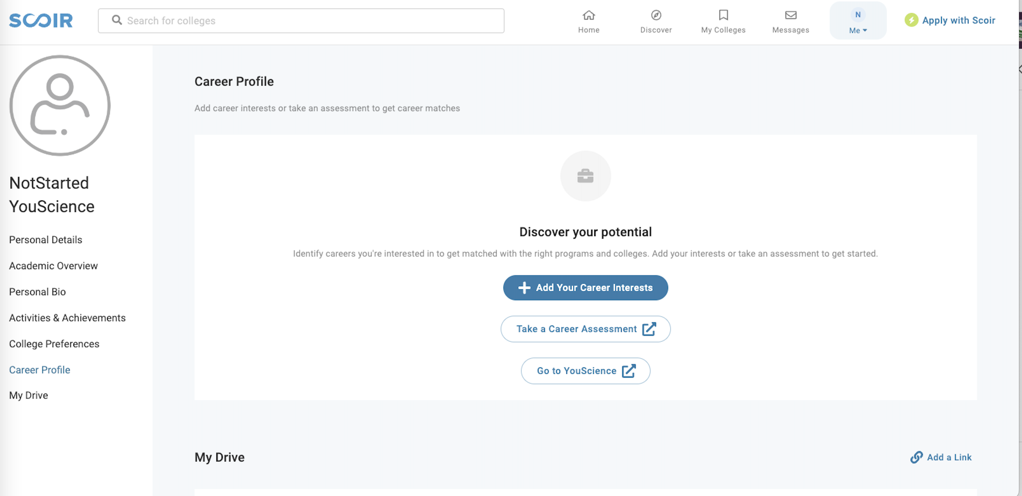Image resolution: width=1022 pixels, height=496 pixels.
Task: Focus the Search for colleges field
Action: coord(301,21)
